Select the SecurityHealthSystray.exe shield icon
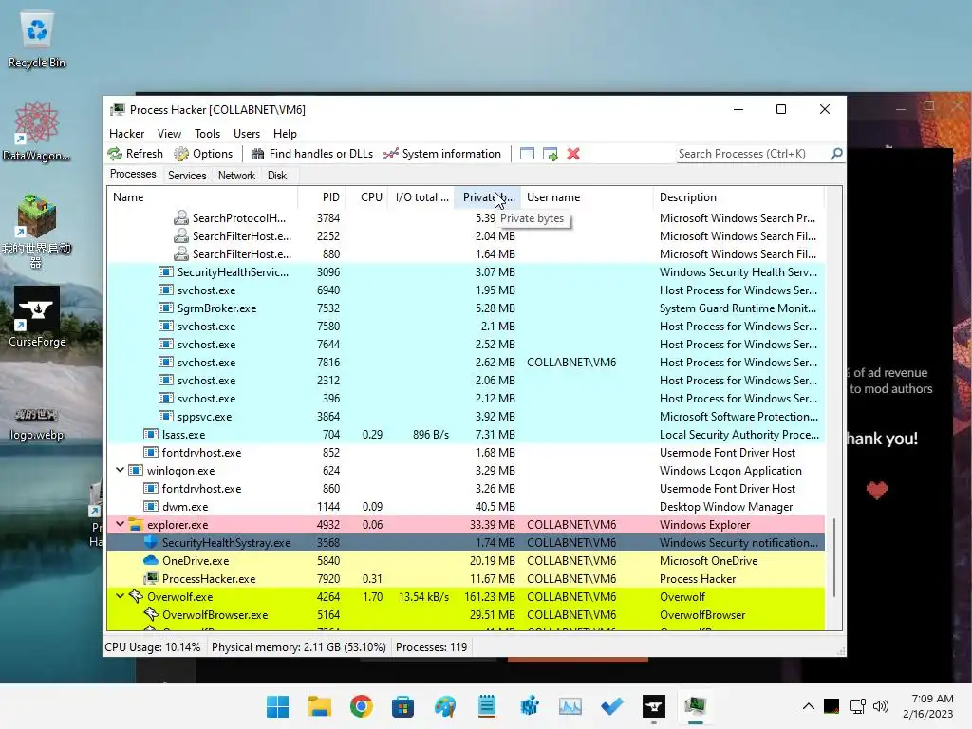Viewport: 972px width, 729px height. (151, 542)
